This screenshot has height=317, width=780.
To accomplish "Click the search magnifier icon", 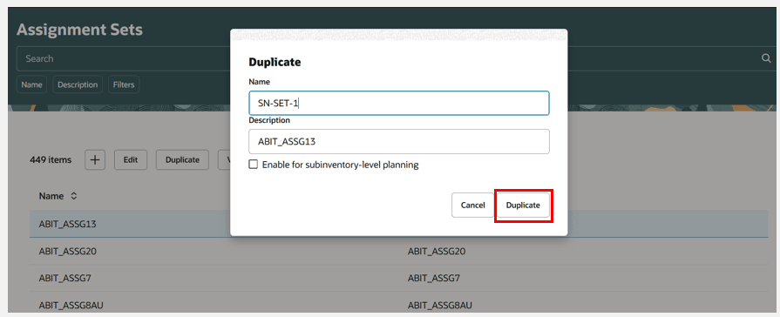I will click(766, 58).
